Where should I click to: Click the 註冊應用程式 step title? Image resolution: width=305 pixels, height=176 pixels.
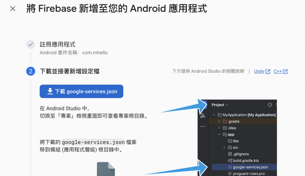coord(57,45)
